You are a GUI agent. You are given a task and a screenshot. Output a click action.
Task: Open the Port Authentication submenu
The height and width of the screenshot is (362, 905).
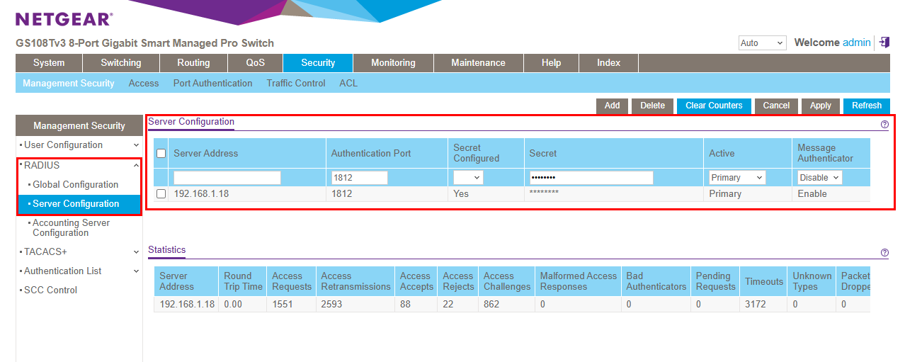pyautogui.click(x=212, y=84)
